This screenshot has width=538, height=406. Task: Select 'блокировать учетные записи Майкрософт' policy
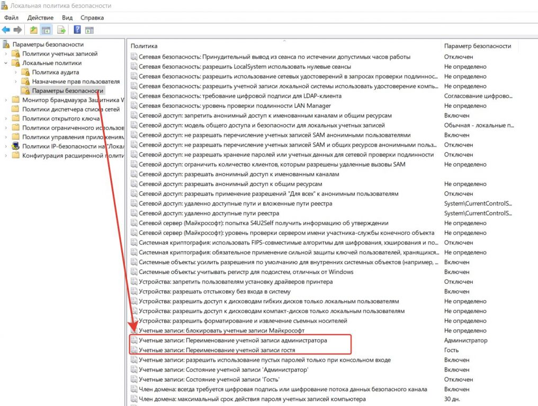click(222, 330)
